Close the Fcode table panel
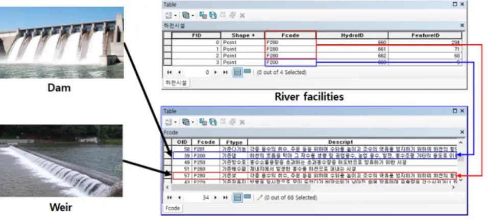488x220 pixels. [x=462, y=132]
